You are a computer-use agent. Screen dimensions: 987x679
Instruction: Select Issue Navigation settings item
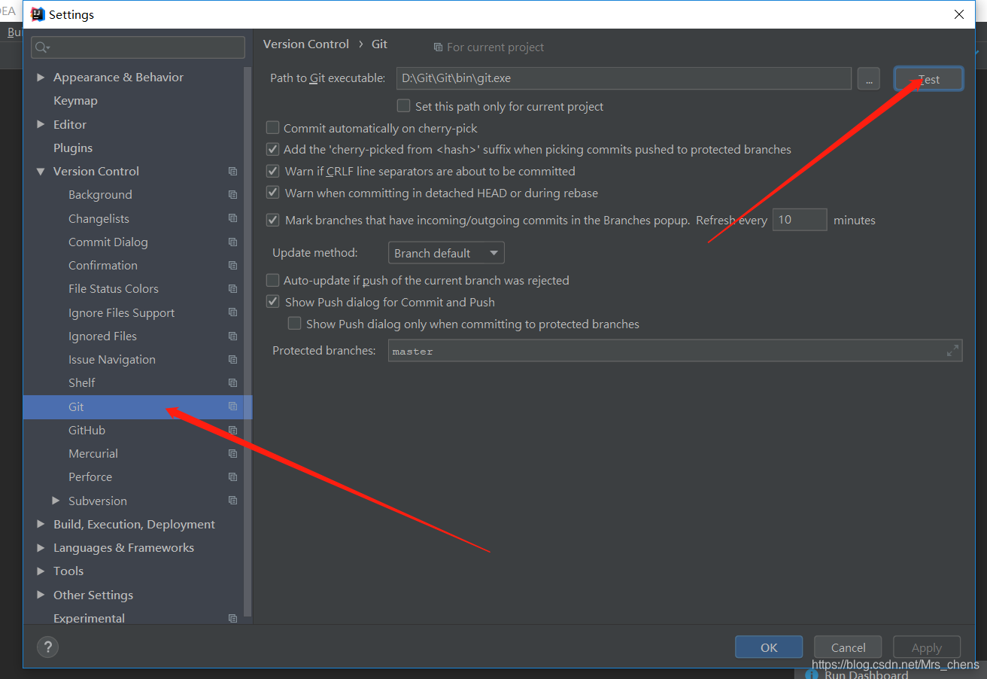pos(112,359)
